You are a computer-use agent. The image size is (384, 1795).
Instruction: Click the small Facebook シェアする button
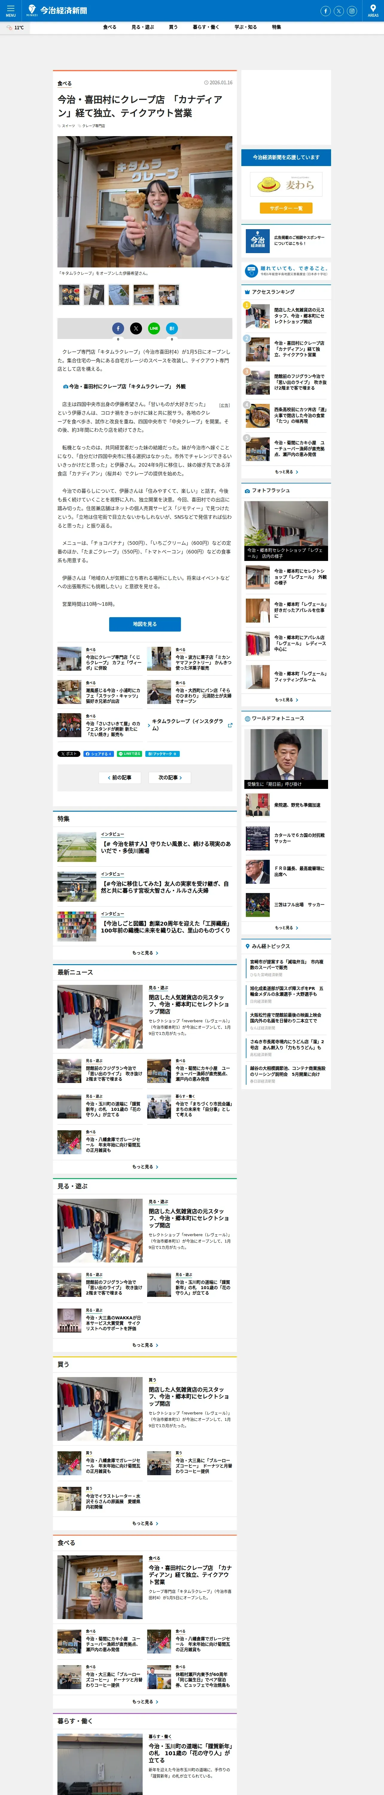point(98,753)
